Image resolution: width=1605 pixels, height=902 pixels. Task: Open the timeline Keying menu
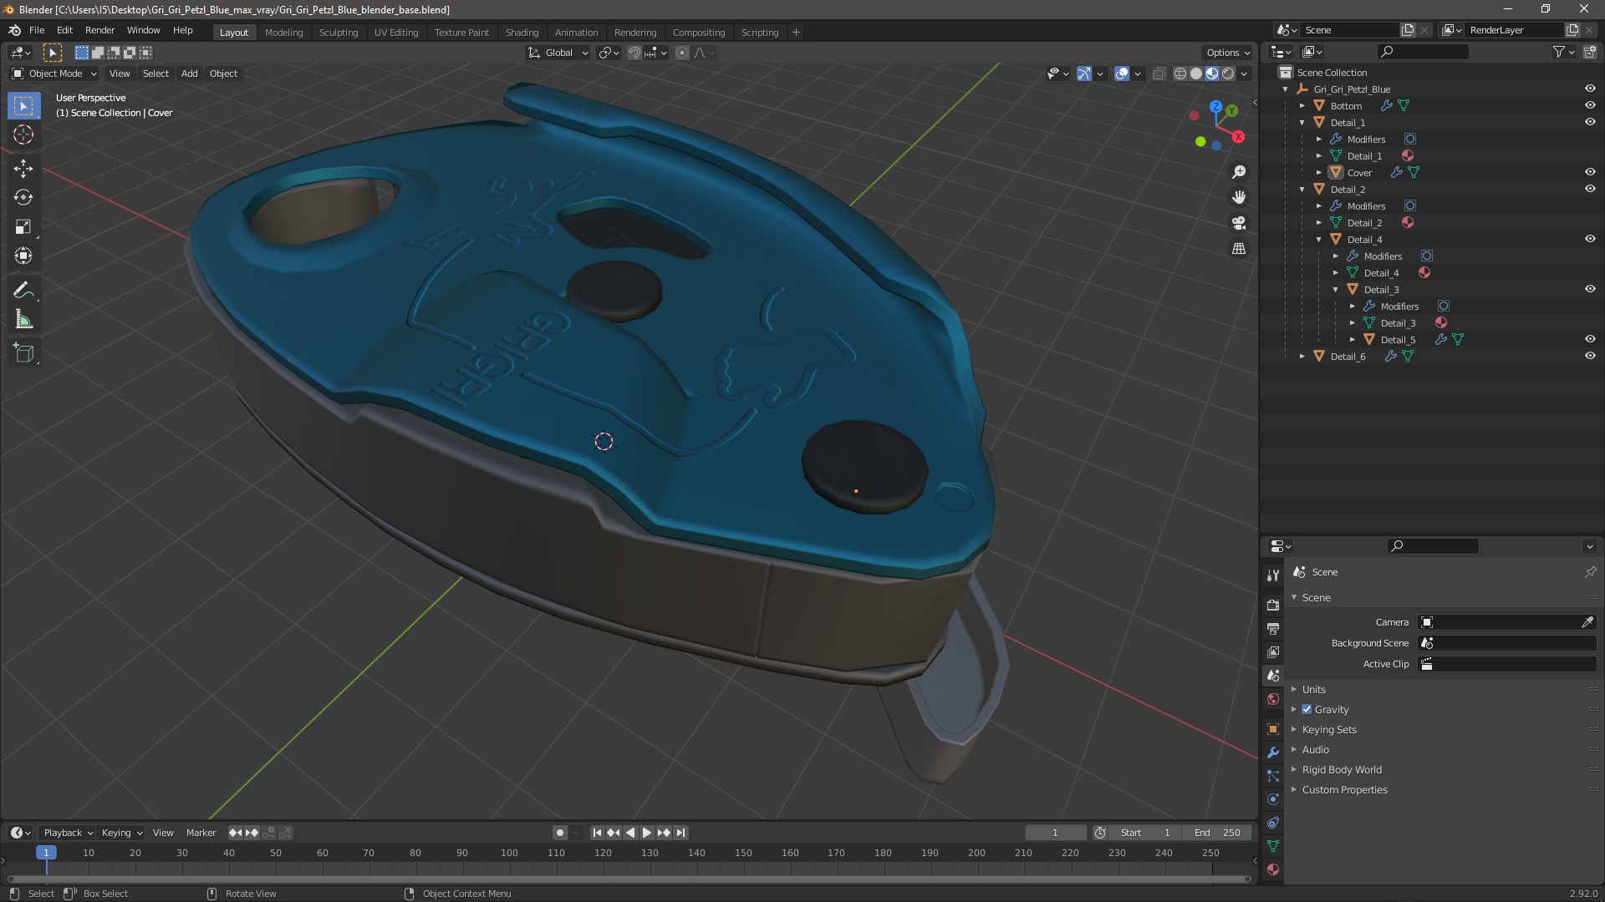tap(121, 833)
